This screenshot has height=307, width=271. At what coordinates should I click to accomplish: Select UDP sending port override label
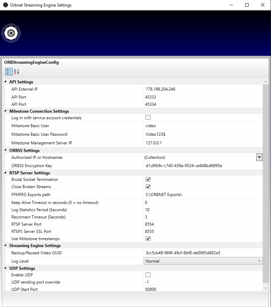pyautogui.click(x=36, y=282)
